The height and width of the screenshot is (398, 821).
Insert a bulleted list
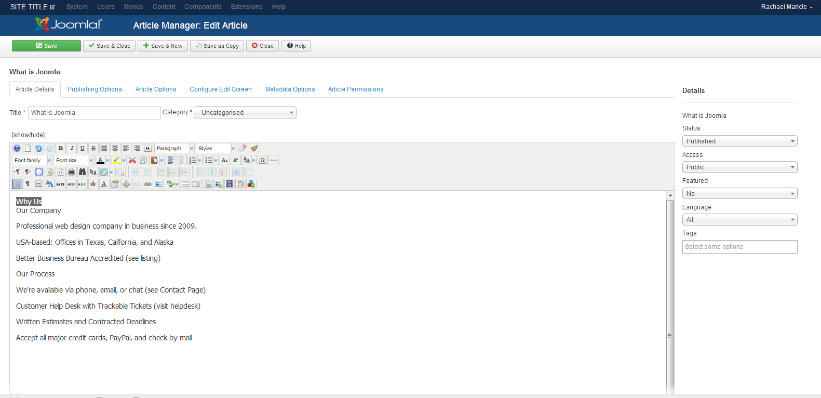(209, 160)
